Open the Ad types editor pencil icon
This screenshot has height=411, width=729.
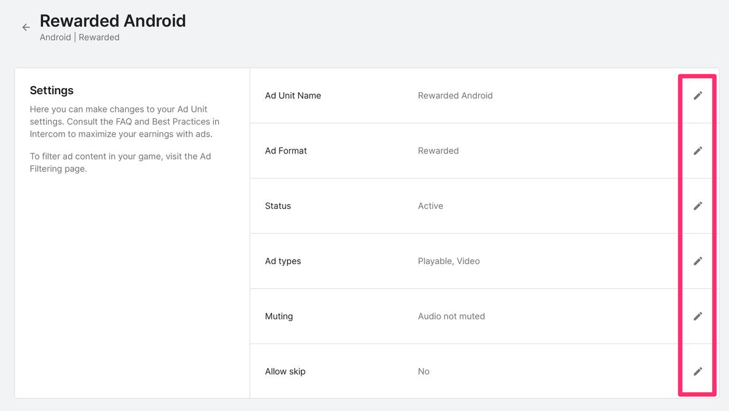click(x=698, y=261)
